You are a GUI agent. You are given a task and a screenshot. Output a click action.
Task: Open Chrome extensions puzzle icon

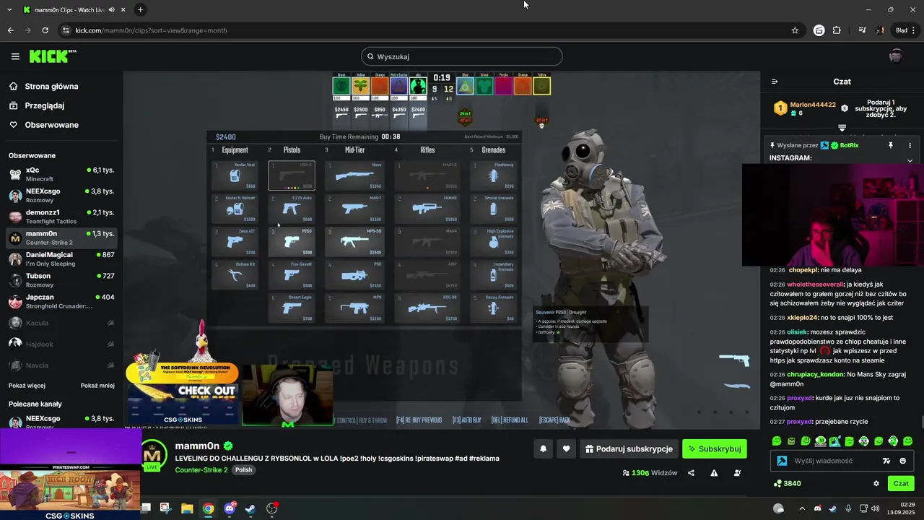coord(837,30)
